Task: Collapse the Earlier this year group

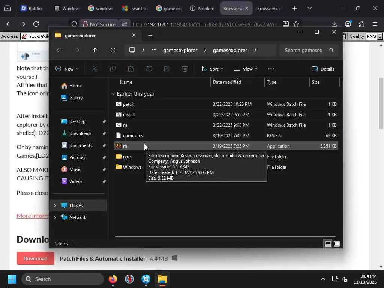Action: pyautogui.click(x=113, y=93)
